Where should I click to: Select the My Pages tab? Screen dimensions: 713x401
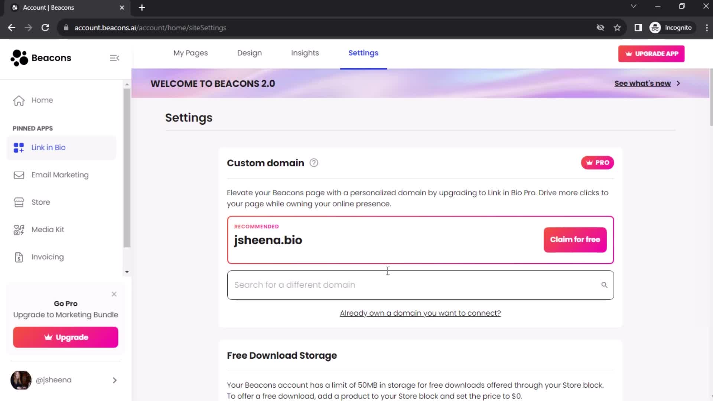[191, 53]
